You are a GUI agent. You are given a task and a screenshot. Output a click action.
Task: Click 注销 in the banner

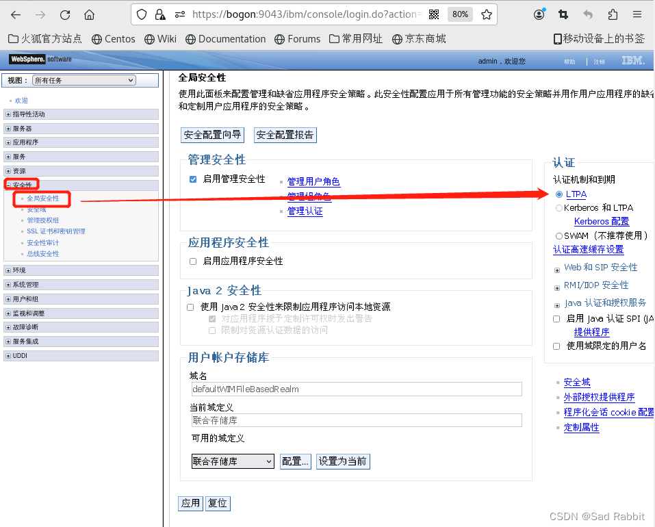pyautogui.click(x=599, y=60)
